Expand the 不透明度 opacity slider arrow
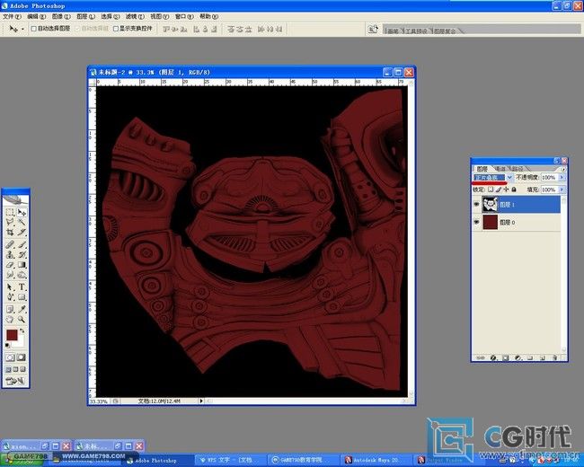This screenshot has height=467, width=584. click(x=562, y=178)
